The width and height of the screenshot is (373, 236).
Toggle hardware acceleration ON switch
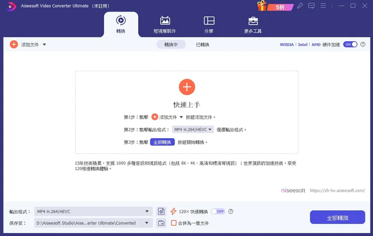coord(350,44)
